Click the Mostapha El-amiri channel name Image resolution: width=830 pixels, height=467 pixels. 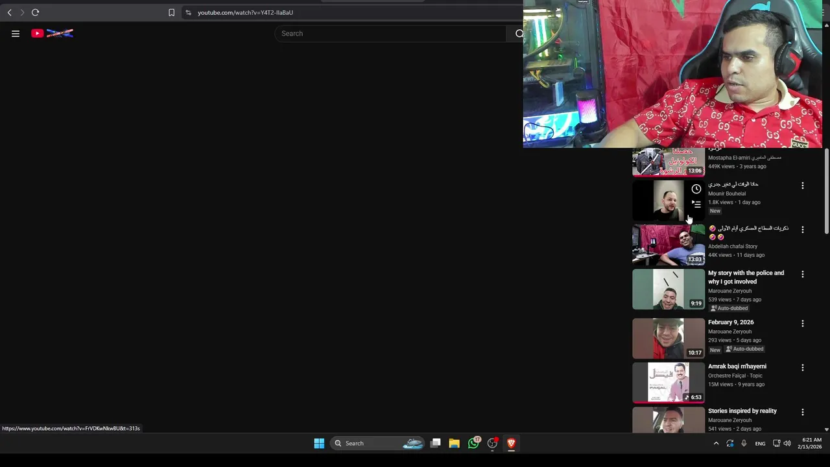744,158
